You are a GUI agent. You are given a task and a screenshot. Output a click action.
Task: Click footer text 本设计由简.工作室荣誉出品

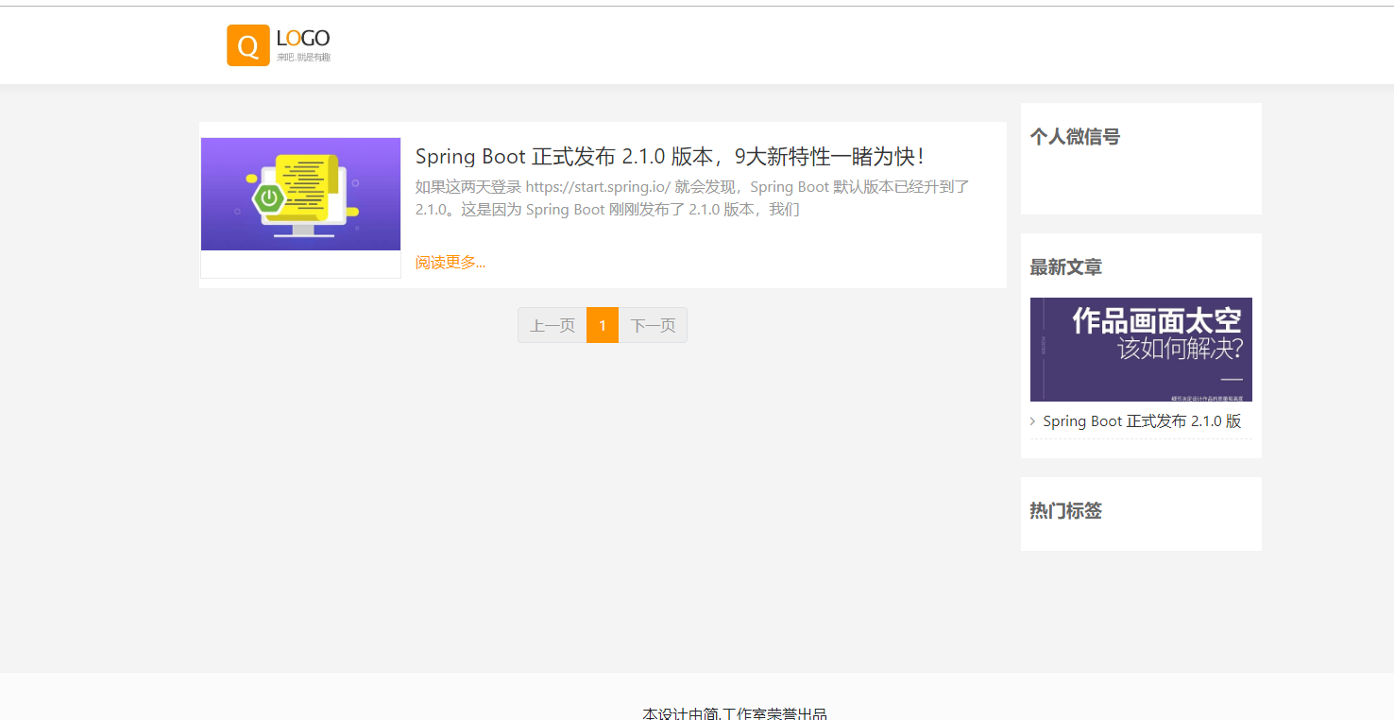pos(735,714)
